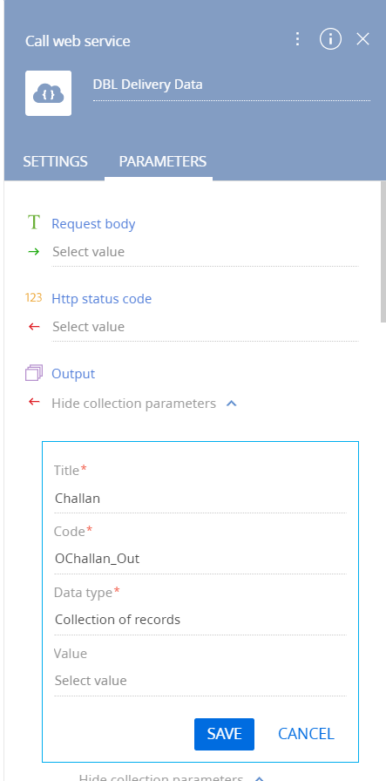The height and width of the screenshot is (781, 386).
Task: Click the orange 123 number type icon
Action: click(x=33, y=298)
